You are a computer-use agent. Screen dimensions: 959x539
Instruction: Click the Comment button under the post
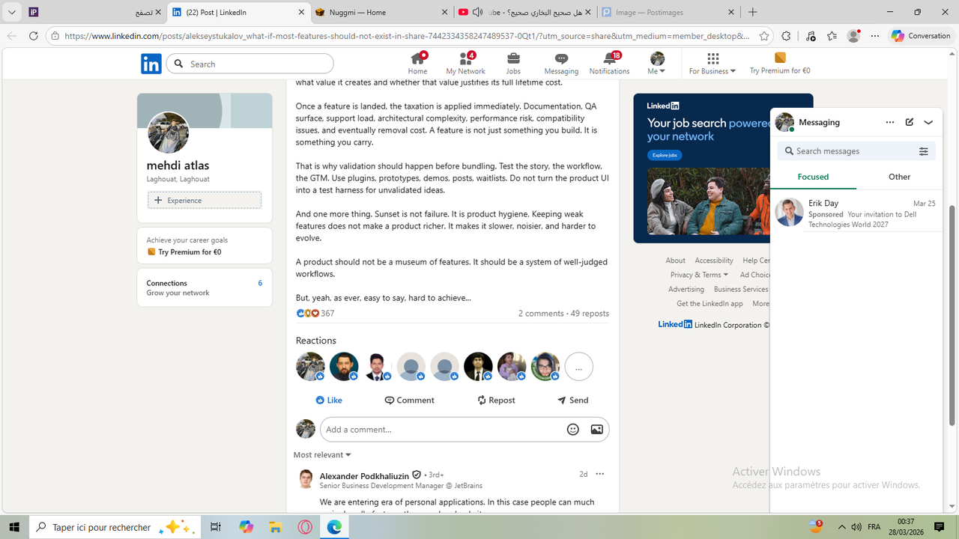(410, 401)
